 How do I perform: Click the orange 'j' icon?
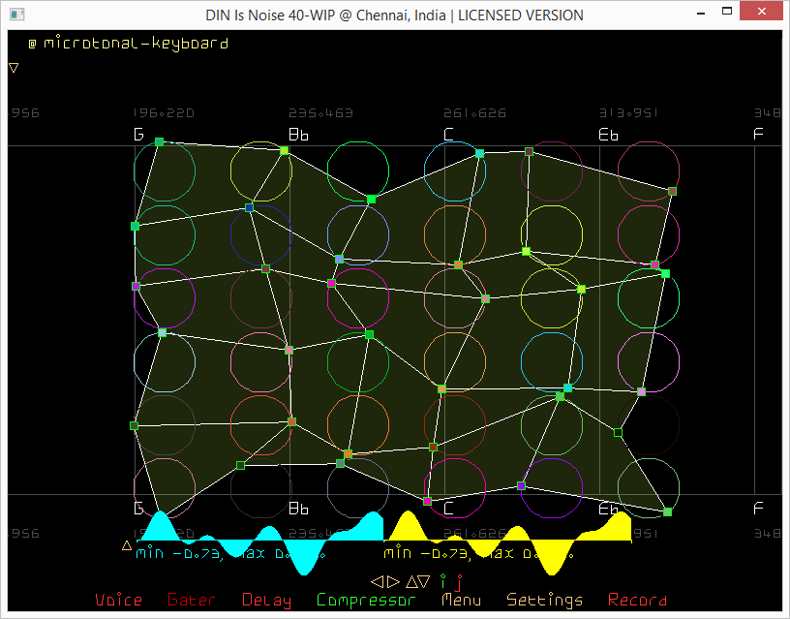click(x=459, y=582)
